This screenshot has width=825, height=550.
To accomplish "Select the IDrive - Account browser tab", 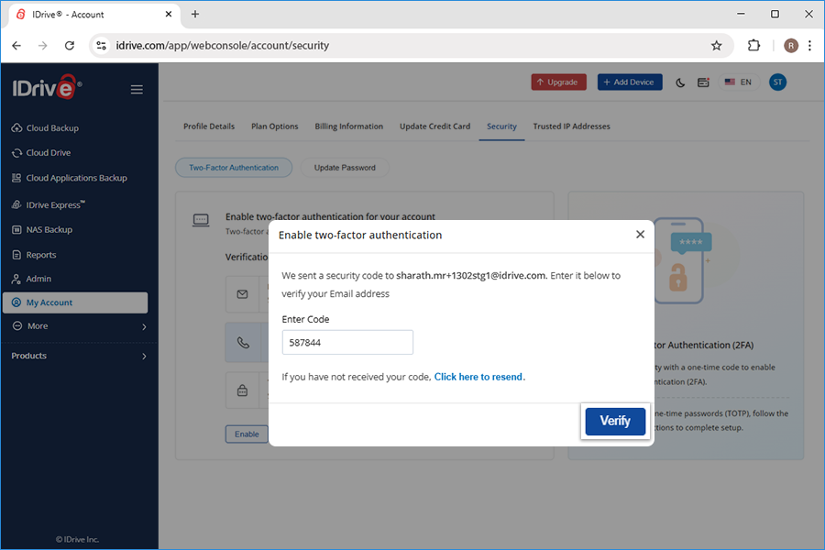I will [x=94, y=15].
